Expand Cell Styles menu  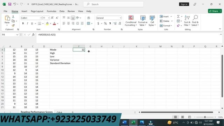[152, 21]
